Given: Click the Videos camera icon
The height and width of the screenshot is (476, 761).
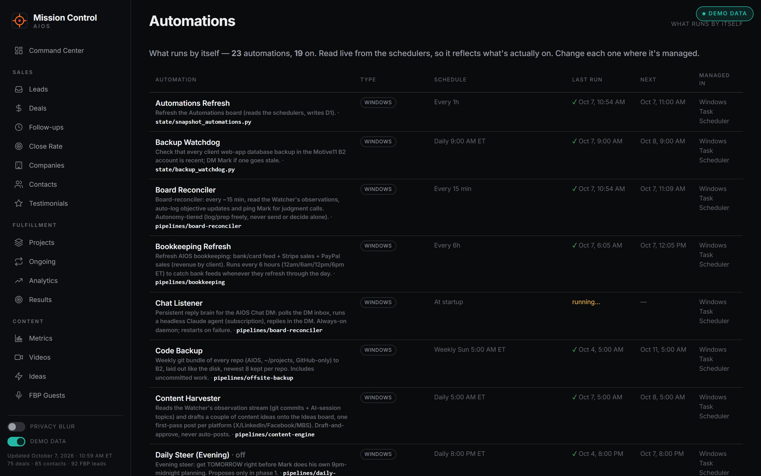Looking at the screenshot, I should [19, 357].
